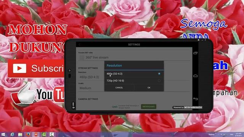Click the taskbar clock and date

pyautogui.click(x=238, y=134)
